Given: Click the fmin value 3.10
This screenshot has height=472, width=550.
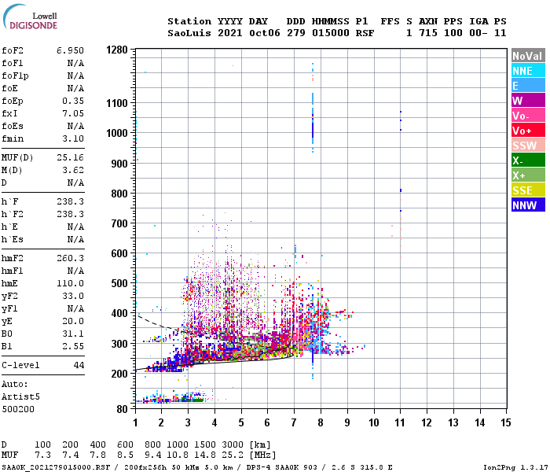Looking at the screenshot, I should pos(73,138).
